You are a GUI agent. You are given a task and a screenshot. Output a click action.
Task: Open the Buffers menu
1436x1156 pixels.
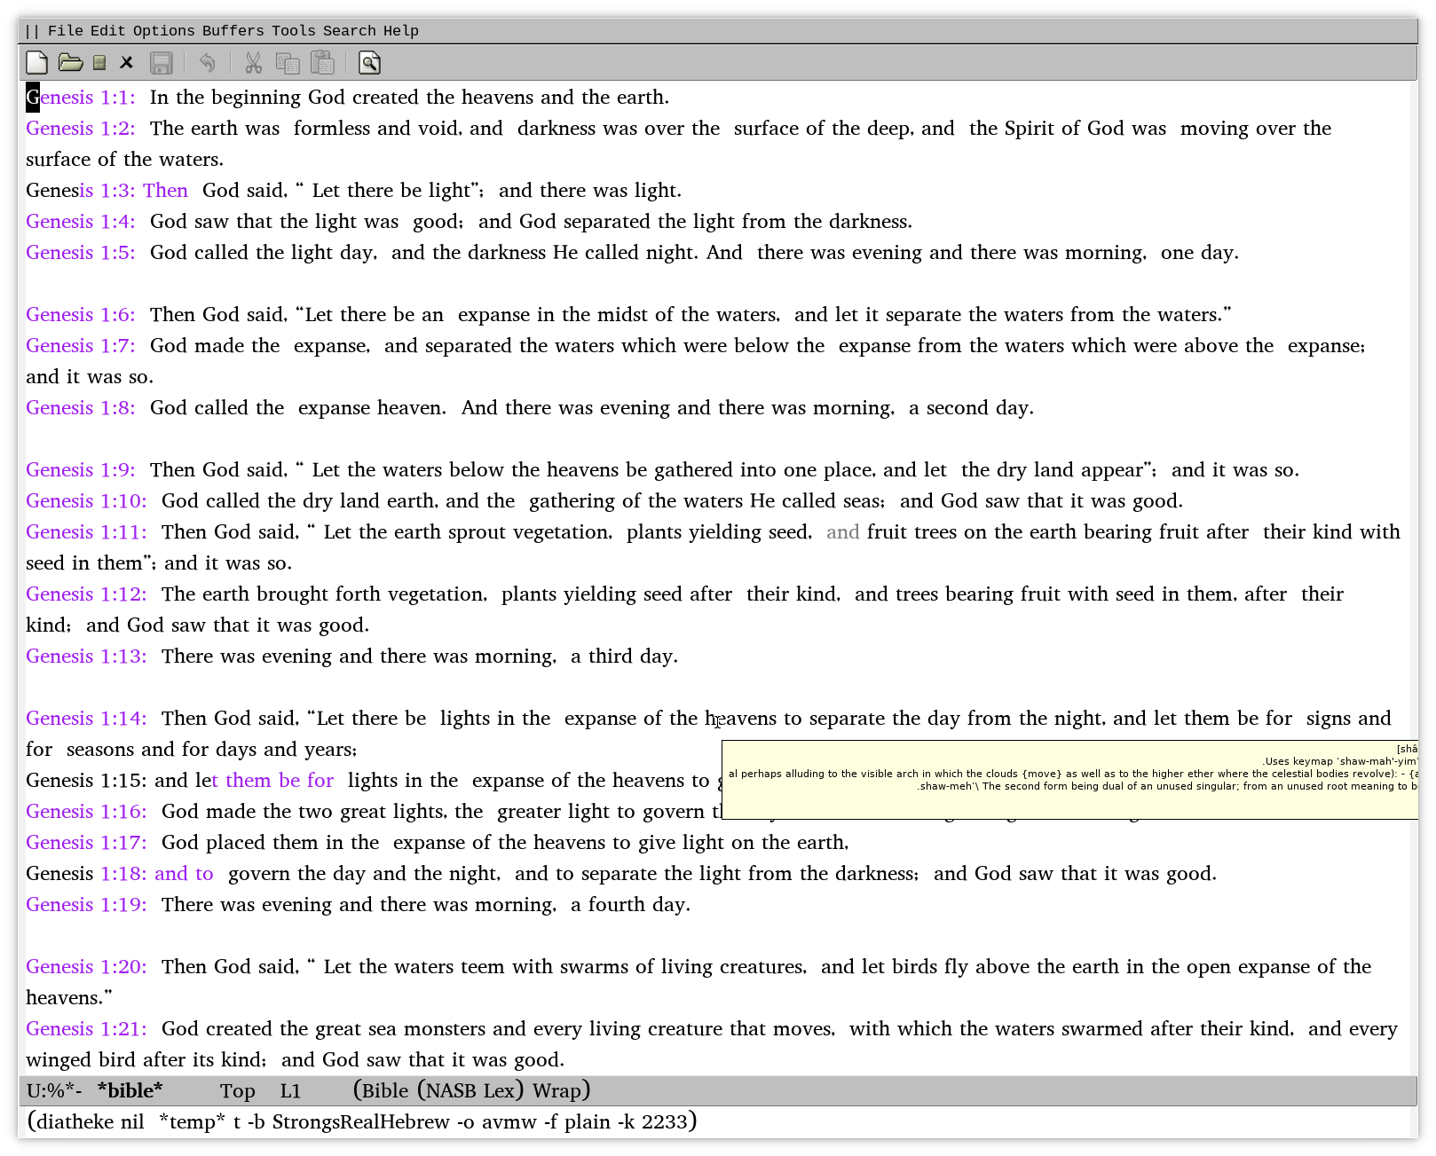coord(233,31)
